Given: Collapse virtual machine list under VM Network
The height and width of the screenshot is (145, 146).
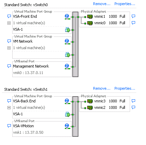Looking at the screenshot, I should tap(9, 48).
